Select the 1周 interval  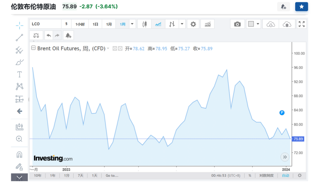(x=122, y=24)
